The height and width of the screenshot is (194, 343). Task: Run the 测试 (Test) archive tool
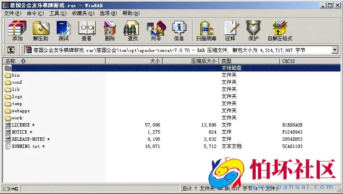63,31
